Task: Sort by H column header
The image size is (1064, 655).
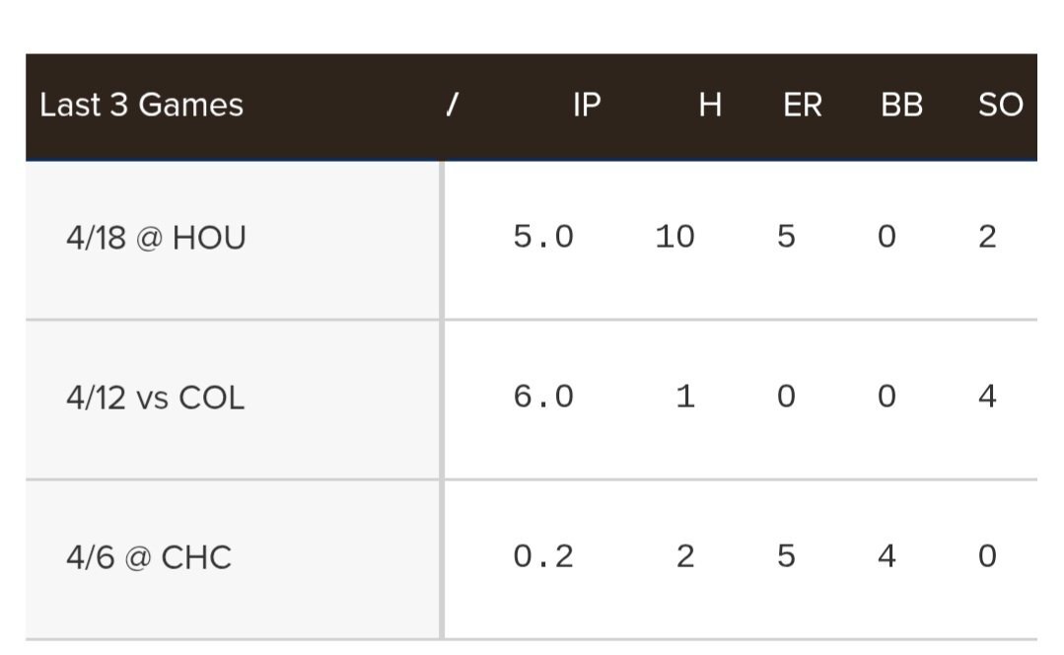Action: coord(710,106)
